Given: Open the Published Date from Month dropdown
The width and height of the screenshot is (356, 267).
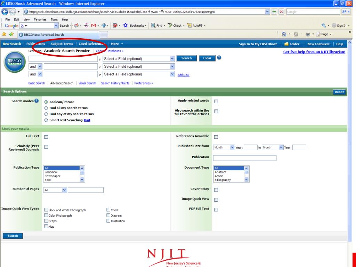Looking at the screenshot, I should click(224, 147).
